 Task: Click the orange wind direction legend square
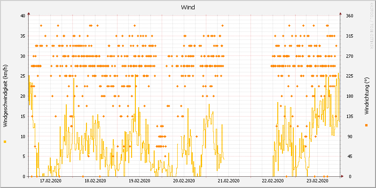coord(366,125)
